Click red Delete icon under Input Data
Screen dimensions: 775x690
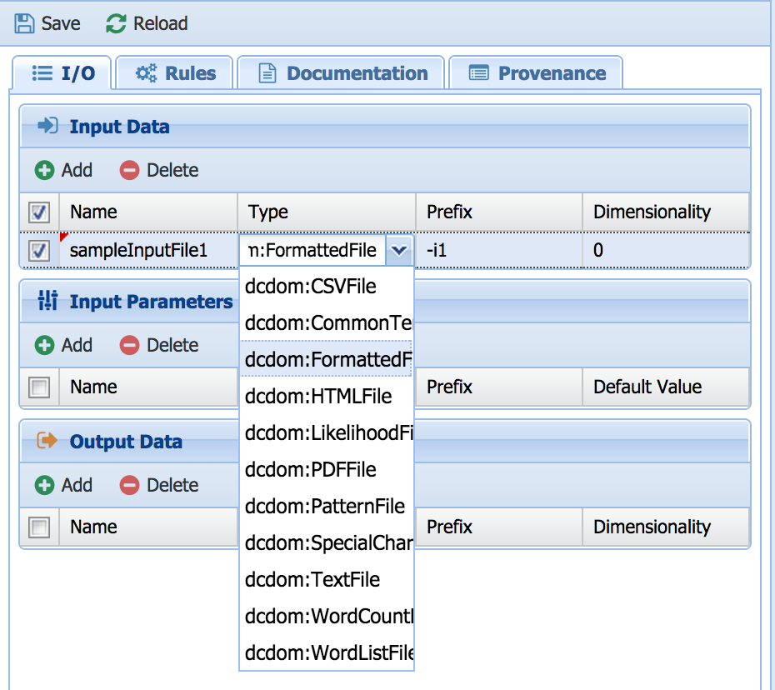click(129, 170)
